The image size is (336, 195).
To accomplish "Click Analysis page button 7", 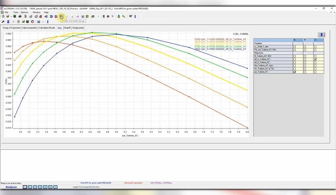I will [55, 187].
